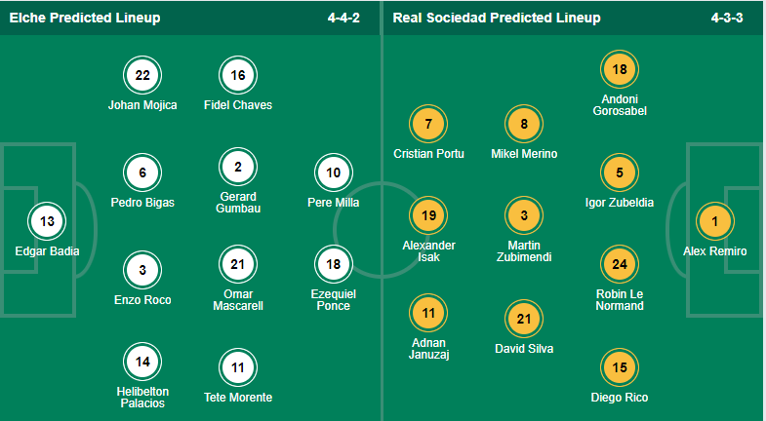This screenshot has width=766, height=421.
Task: Click Fidel Chaves' number 16 badge
Action: pos(238,75)
